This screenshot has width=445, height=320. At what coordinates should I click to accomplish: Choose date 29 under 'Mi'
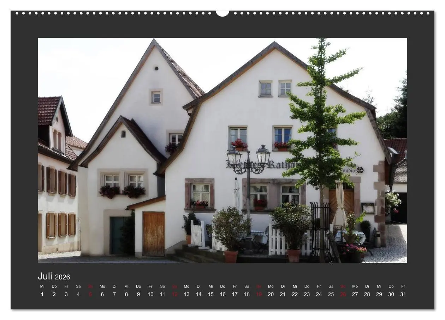[x=379, y=294]
